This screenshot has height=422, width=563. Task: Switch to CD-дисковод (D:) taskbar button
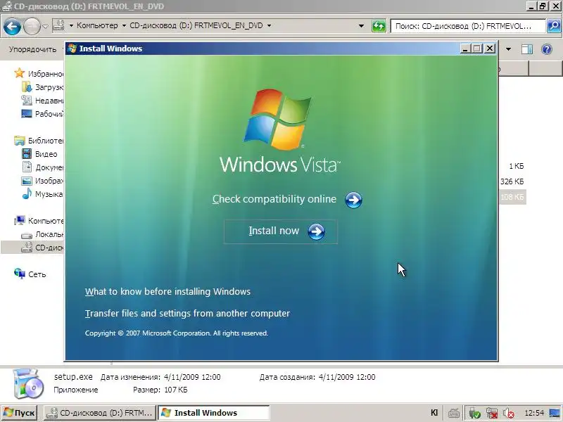click(x=100, y=413)
